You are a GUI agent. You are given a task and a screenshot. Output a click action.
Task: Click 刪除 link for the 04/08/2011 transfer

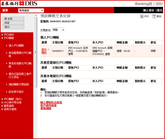click(x=44, y=53)
